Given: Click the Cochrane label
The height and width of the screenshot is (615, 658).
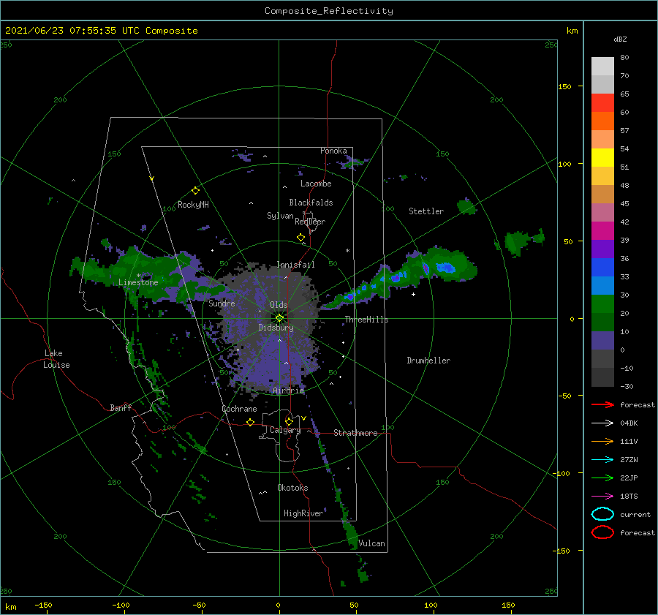Looking at the screenshot, I should (239, 409).
